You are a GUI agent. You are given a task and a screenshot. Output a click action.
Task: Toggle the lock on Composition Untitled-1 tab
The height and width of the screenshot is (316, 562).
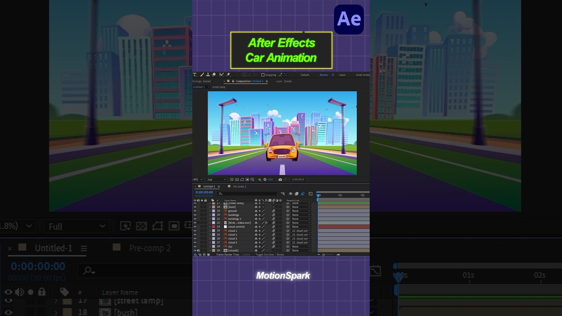[x=233, y=81]
